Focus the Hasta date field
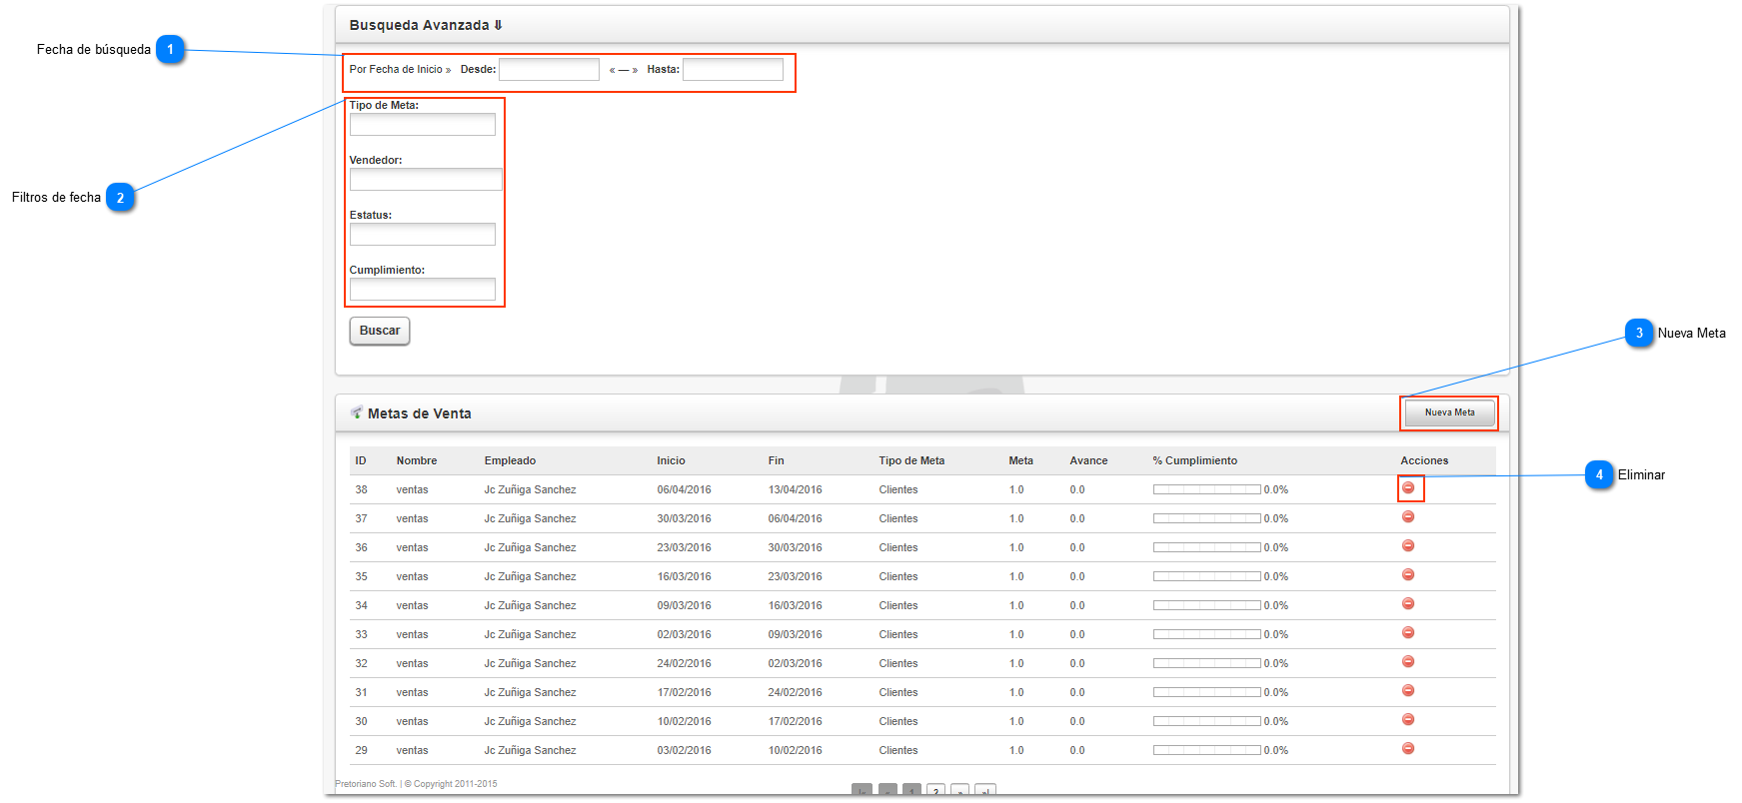Viewport: 1742px width, 803px height. point(733,69)
